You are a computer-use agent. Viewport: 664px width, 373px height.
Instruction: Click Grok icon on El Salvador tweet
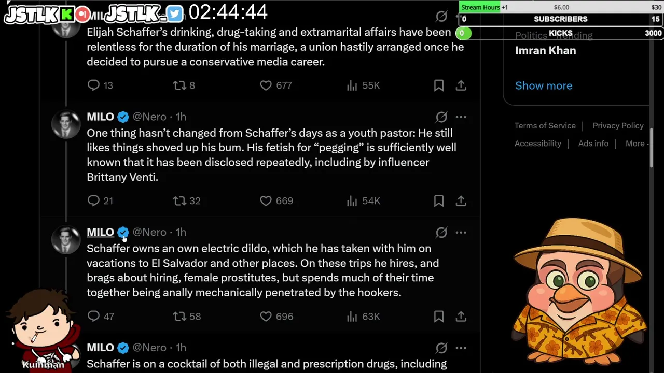point(441,233)
